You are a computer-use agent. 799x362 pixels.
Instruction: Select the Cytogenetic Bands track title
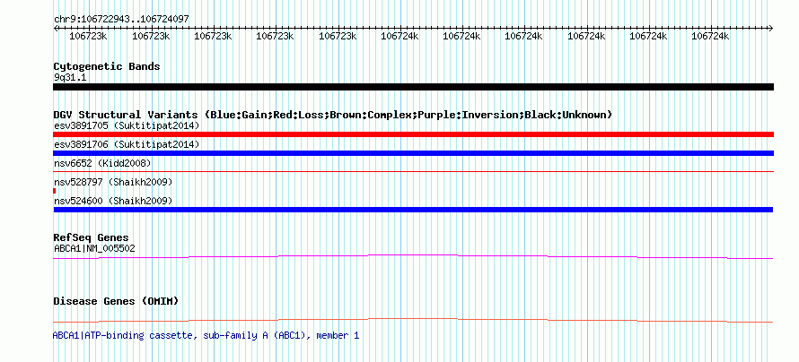point(107,66)
